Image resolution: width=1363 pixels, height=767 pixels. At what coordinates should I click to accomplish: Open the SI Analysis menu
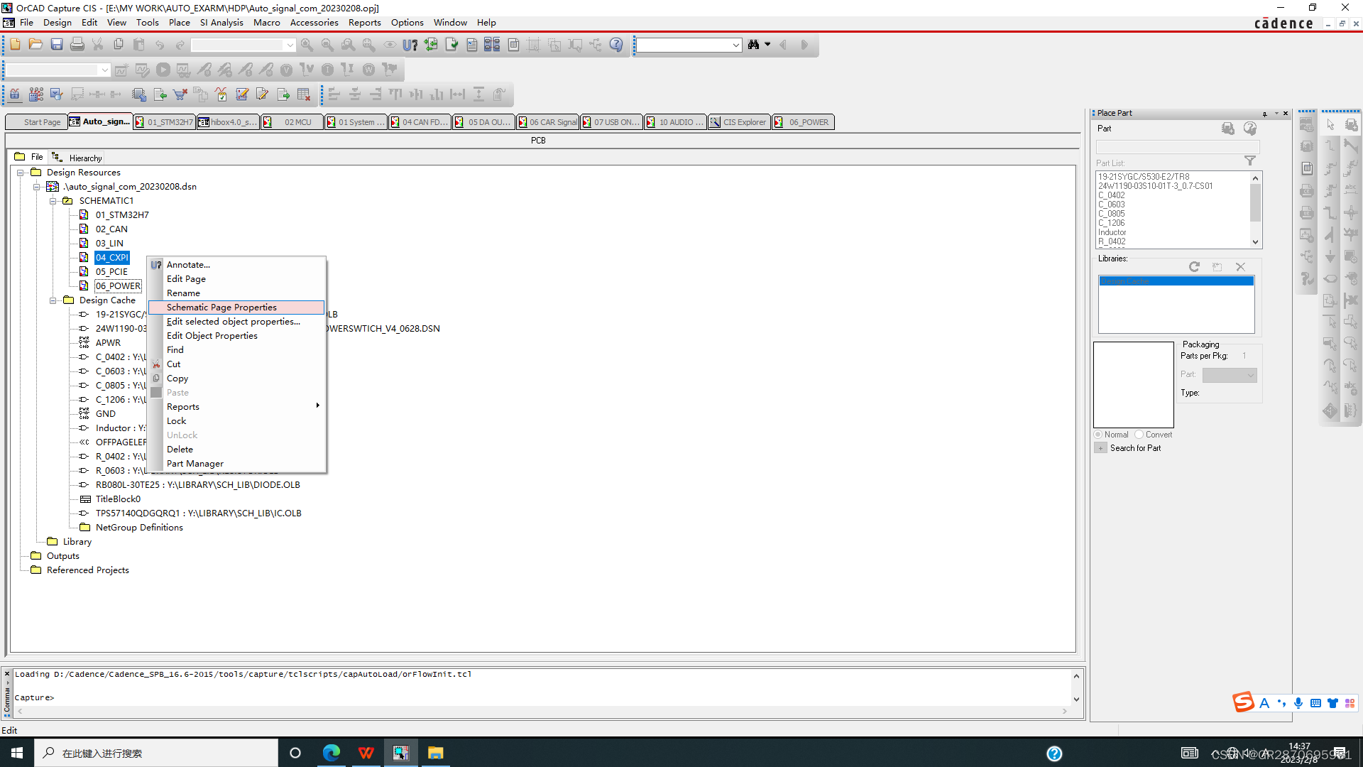[x=221, y=23]
